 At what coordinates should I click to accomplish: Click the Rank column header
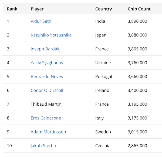coord(12,9)
